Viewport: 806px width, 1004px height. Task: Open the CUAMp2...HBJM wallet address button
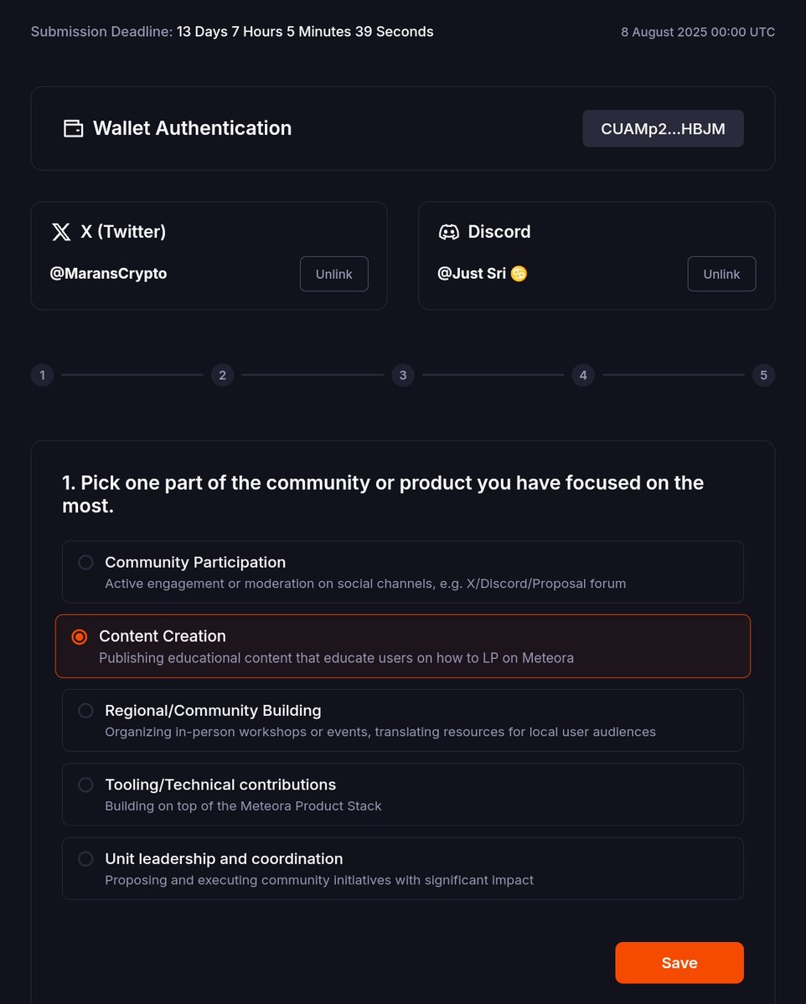pos(663,129)
